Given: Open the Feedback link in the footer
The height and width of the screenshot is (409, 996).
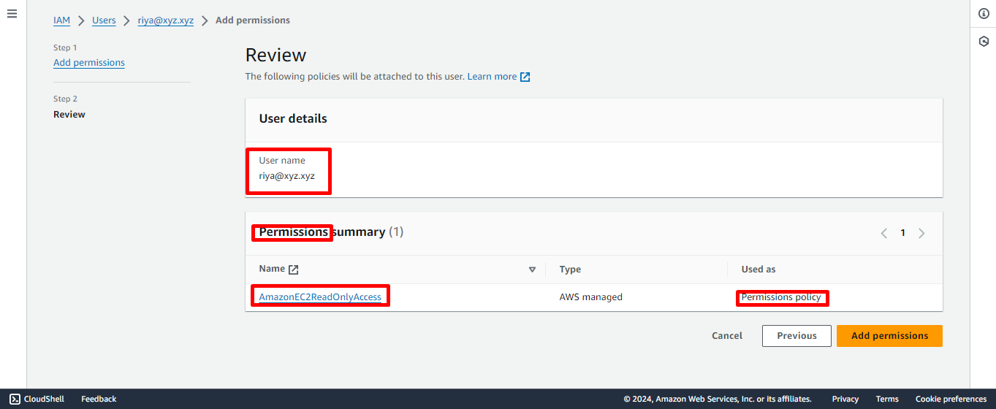Looking at the screenshot, I should coord(99,399).
